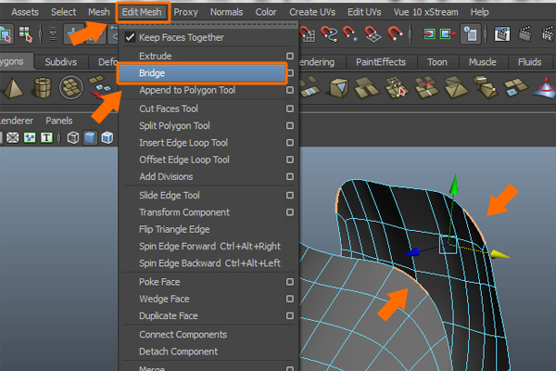Viewport: 556px width, 371px height.
Task: Open option box for Cut Faces Tool
Action: [x=290, y=109]
